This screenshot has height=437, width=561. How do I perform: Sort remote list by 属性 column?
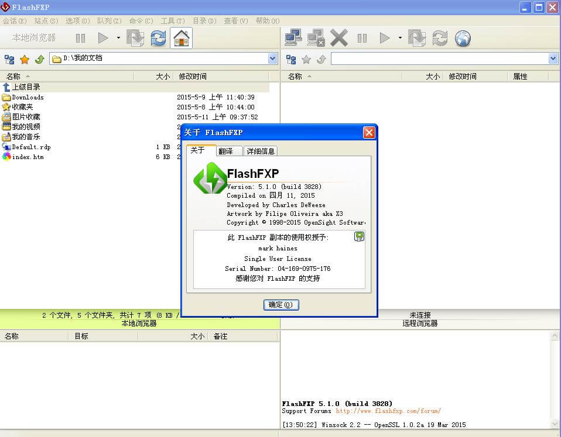[528, 77]
